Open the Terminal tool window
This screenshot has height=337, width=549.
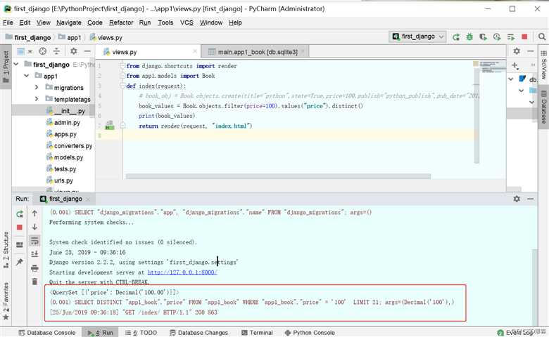pyautogui.click(x=258, y=333)
